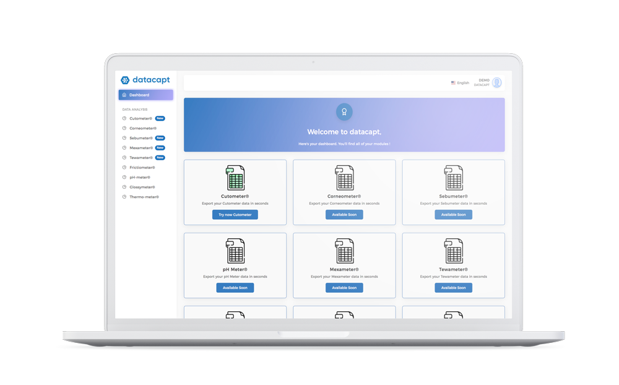
Task: Open the user avatar profile icon
Action: (496, 82)
